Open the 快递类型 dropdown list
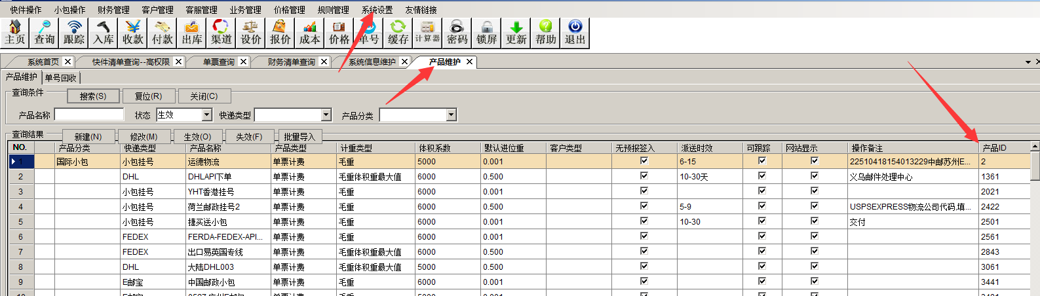 coord(326,115)
